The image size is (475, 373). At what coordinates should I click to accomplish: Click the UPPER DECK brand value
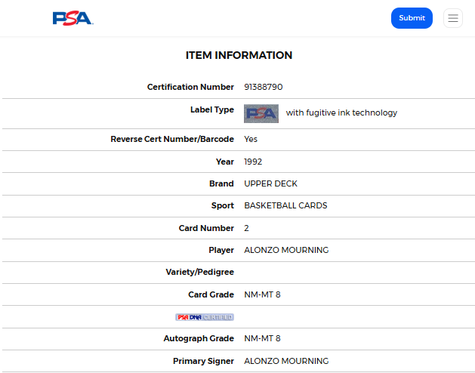click(x=270, y=184)
